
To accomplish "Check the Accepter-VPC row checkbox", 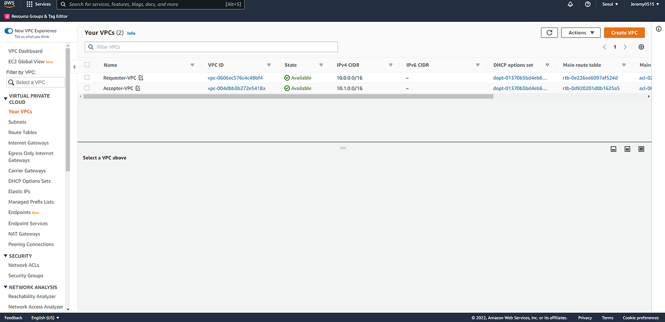I will click(x=87, y=88).
